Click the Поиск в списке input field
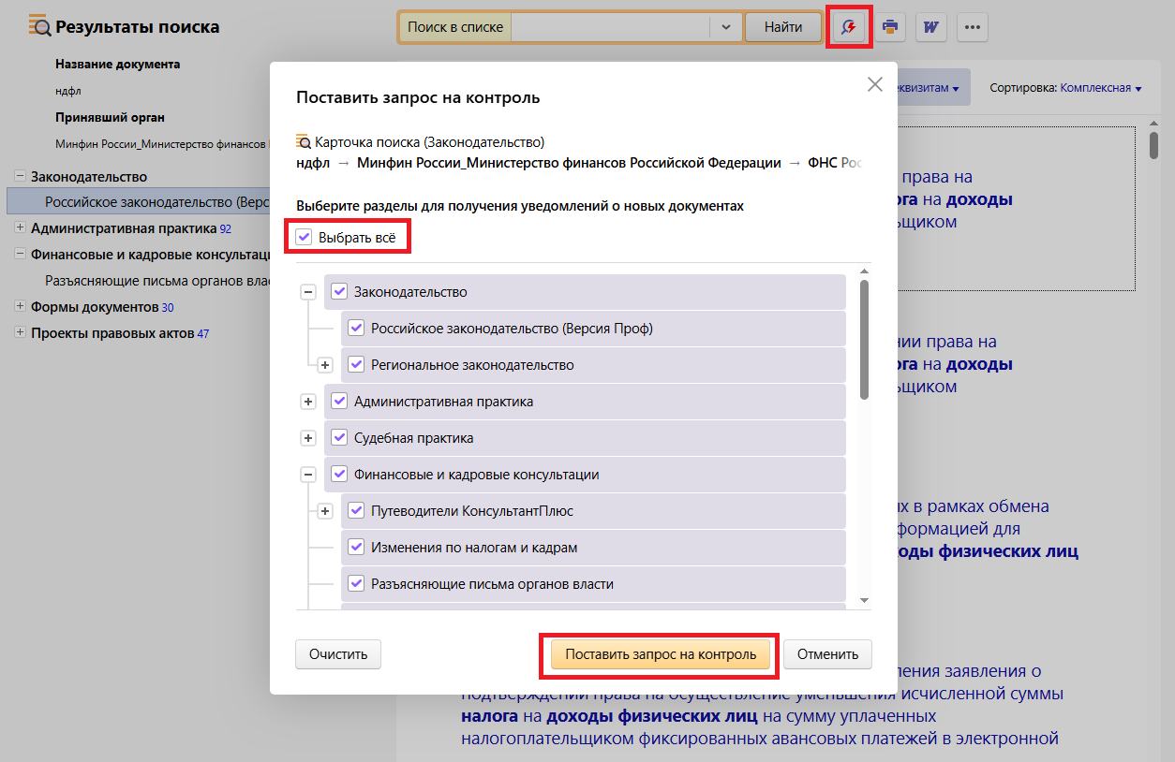This screenshot has width=1175, height=762. click(610, 27)
